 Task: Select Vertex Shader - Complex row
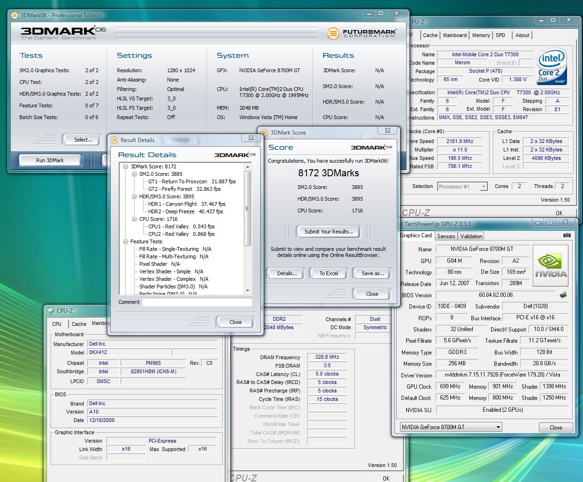[174, 279]
